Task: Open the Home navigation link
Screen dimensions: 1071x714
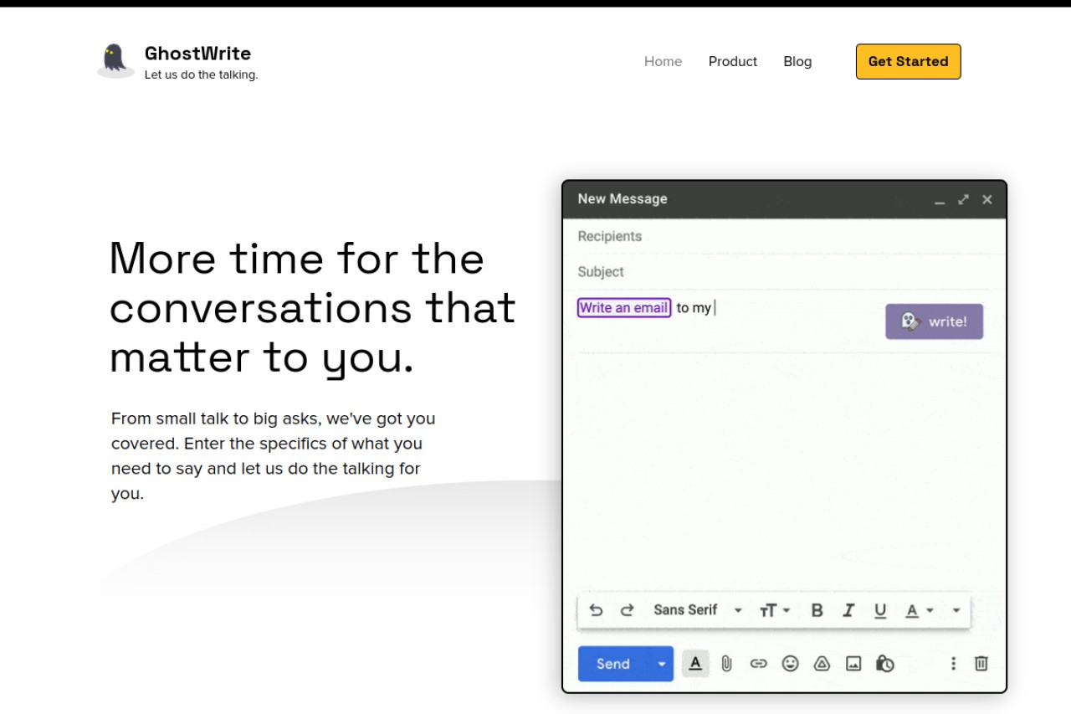Action: tap(663, 61)
